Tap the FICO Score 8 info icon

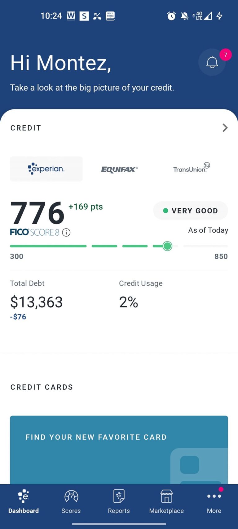[x=66, y=233]
